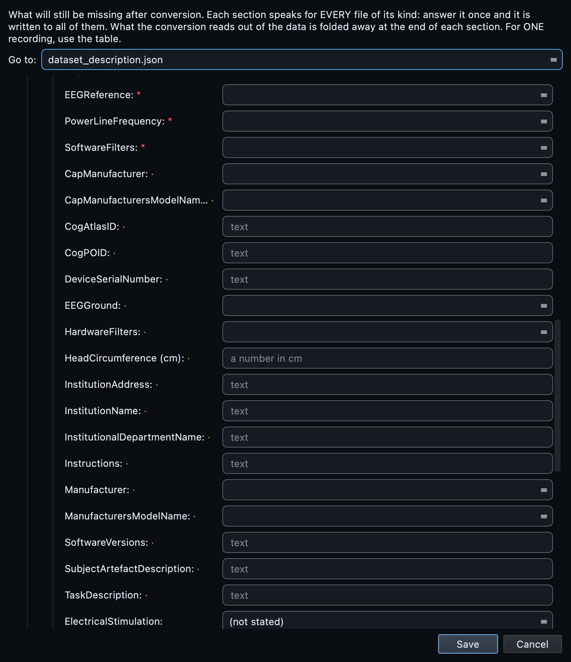Click the InstitutionalDepartmentName text field

point(387,437)
